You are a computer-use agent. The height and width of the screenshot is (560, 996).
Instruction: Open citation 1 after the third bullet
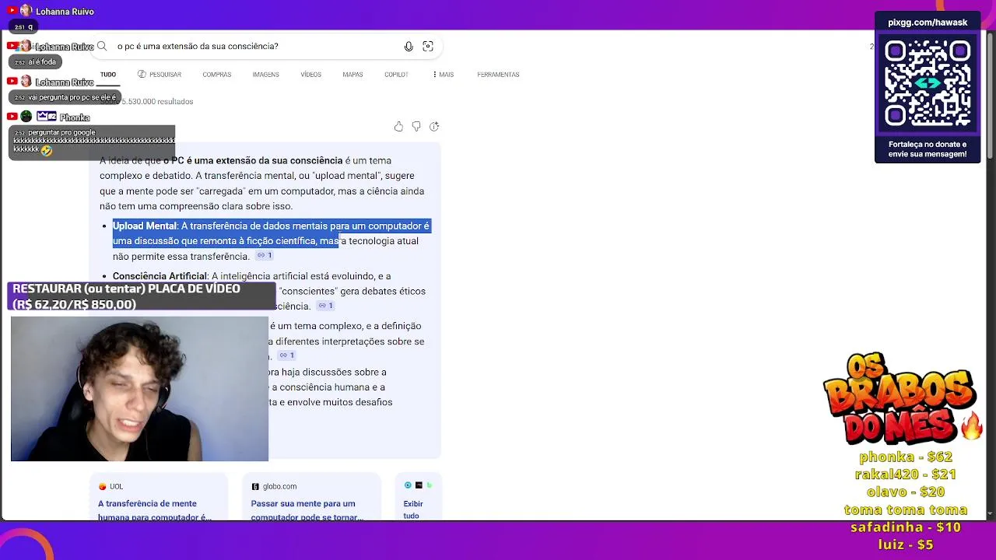pos(286,355)
